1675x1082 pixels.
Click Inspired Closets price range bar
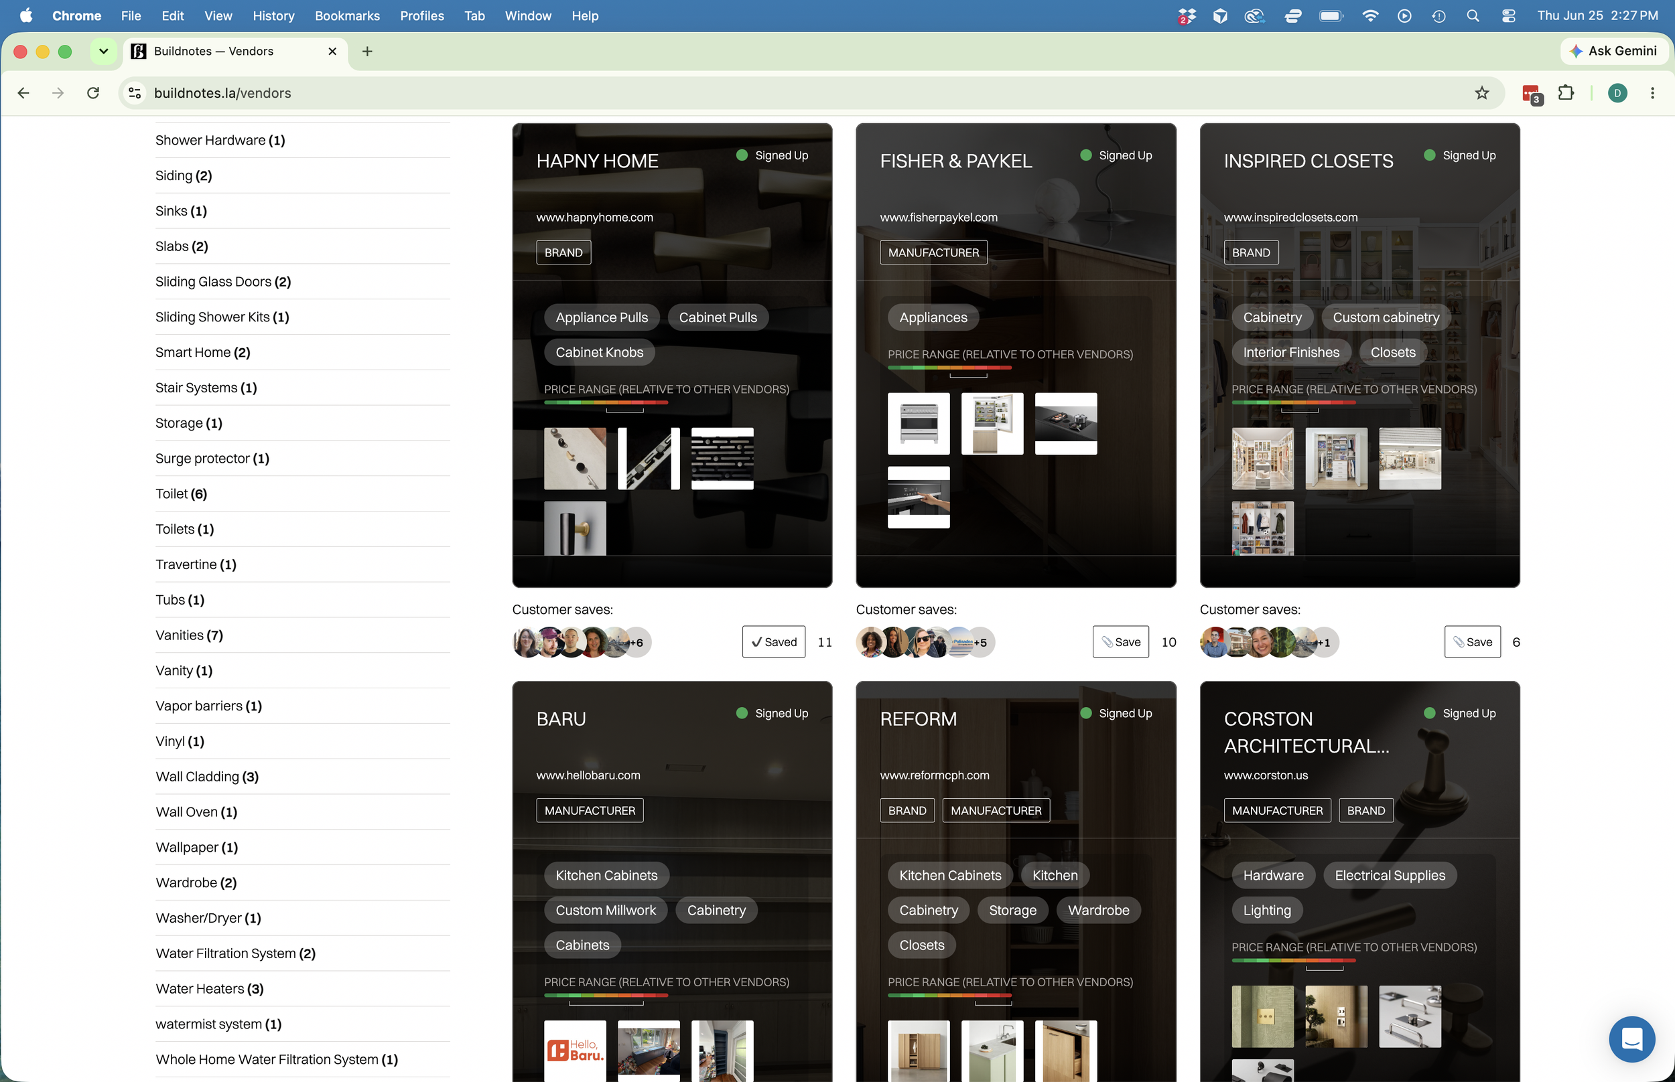click(x=1293, y=402)
